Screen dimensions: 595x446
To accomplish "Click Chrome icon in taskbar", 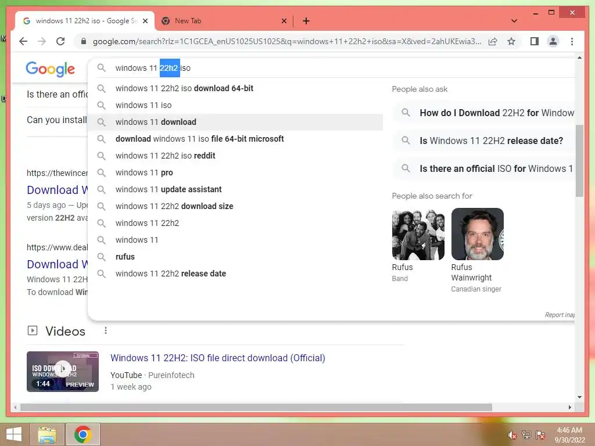I will pos(83,434).
